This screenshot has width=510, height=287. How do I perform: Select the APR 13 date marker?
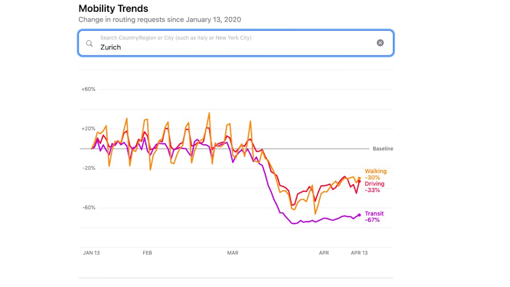click(359, 253)
